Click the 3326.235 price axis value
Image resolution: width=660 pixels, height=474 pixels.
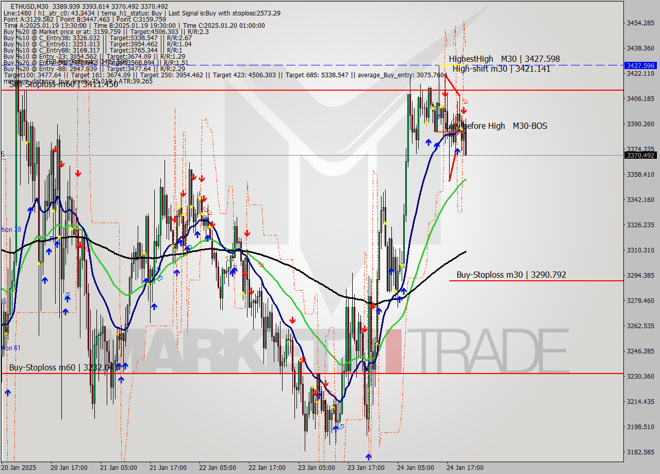pos(640,225)
